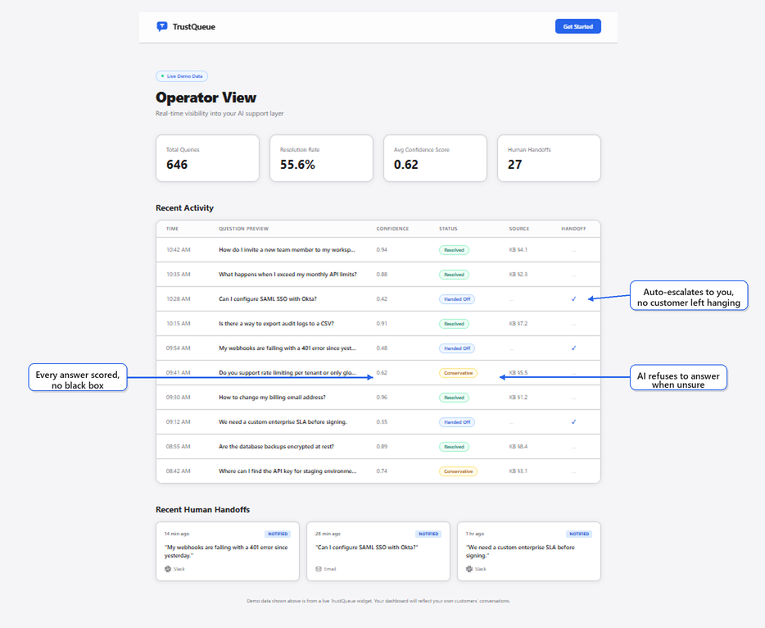765x628 pixels.
Task: Click source KB §5.5 in the table
Action: 518,372
